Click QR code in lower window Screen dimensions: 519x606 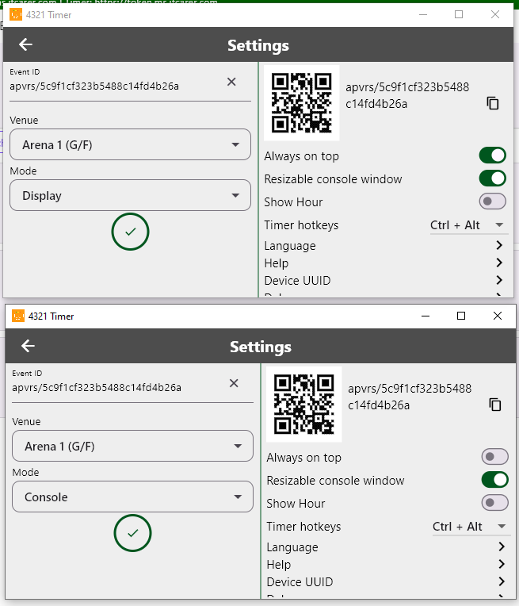click(304, 405)
